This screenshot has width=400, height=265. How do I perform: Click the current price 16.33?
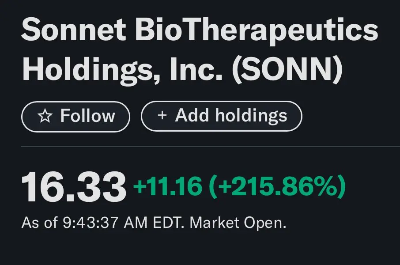point(74,187)
